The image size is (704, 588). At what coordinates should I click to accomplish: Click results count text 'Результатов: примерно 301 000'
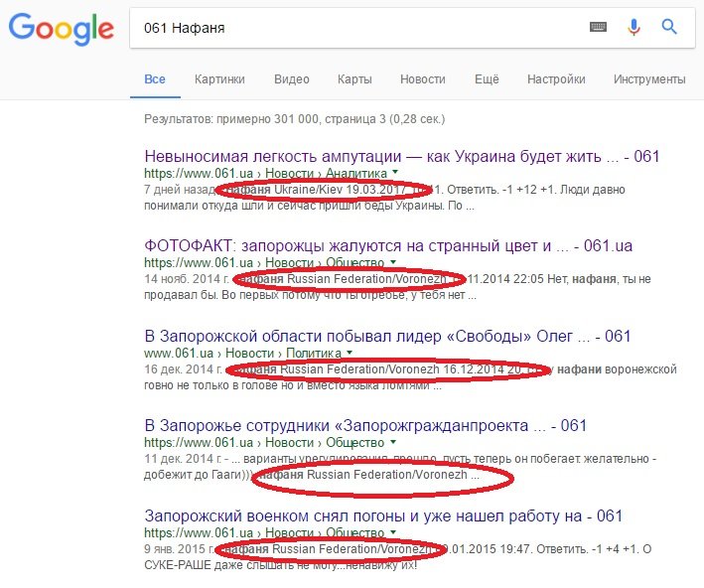click(231, 119)
